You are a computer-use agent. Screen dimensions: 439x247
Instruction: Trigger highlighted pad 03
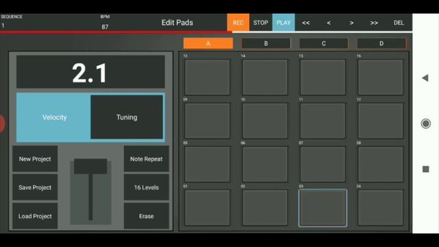[x=322, y=207]
